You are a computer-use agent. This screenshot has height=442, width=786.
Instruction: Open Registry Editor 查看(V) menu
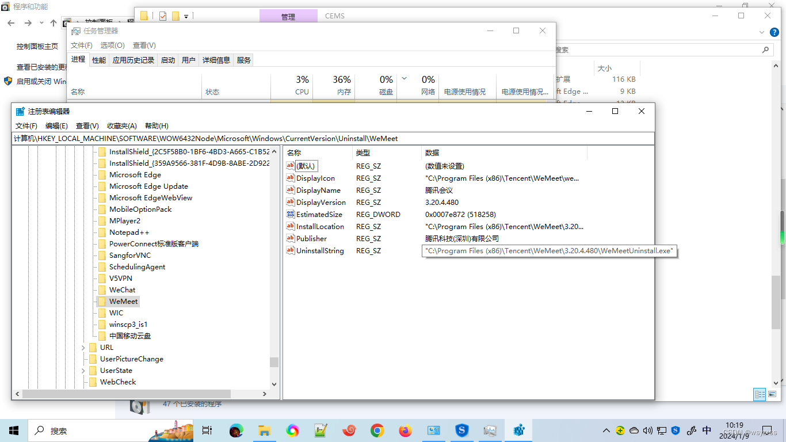[x=87, y=125]
